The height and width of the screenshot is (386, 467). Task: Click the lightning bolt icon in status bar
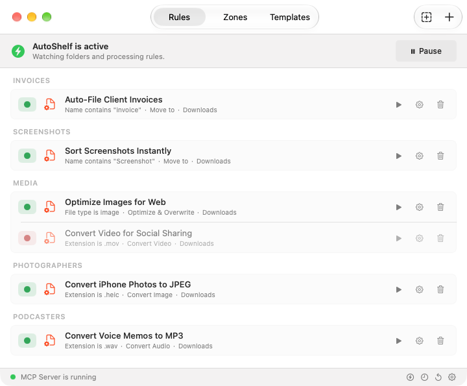pos(410,378)
